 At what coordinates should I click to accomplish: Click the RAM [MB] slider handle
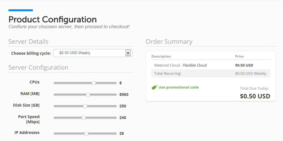88,95
